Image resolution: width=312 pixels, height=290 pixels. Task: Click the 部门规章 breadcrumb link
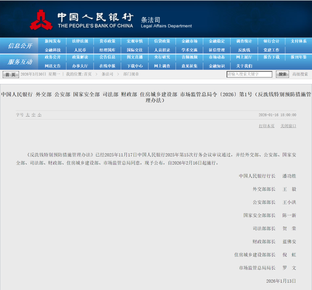coord(131,74)
